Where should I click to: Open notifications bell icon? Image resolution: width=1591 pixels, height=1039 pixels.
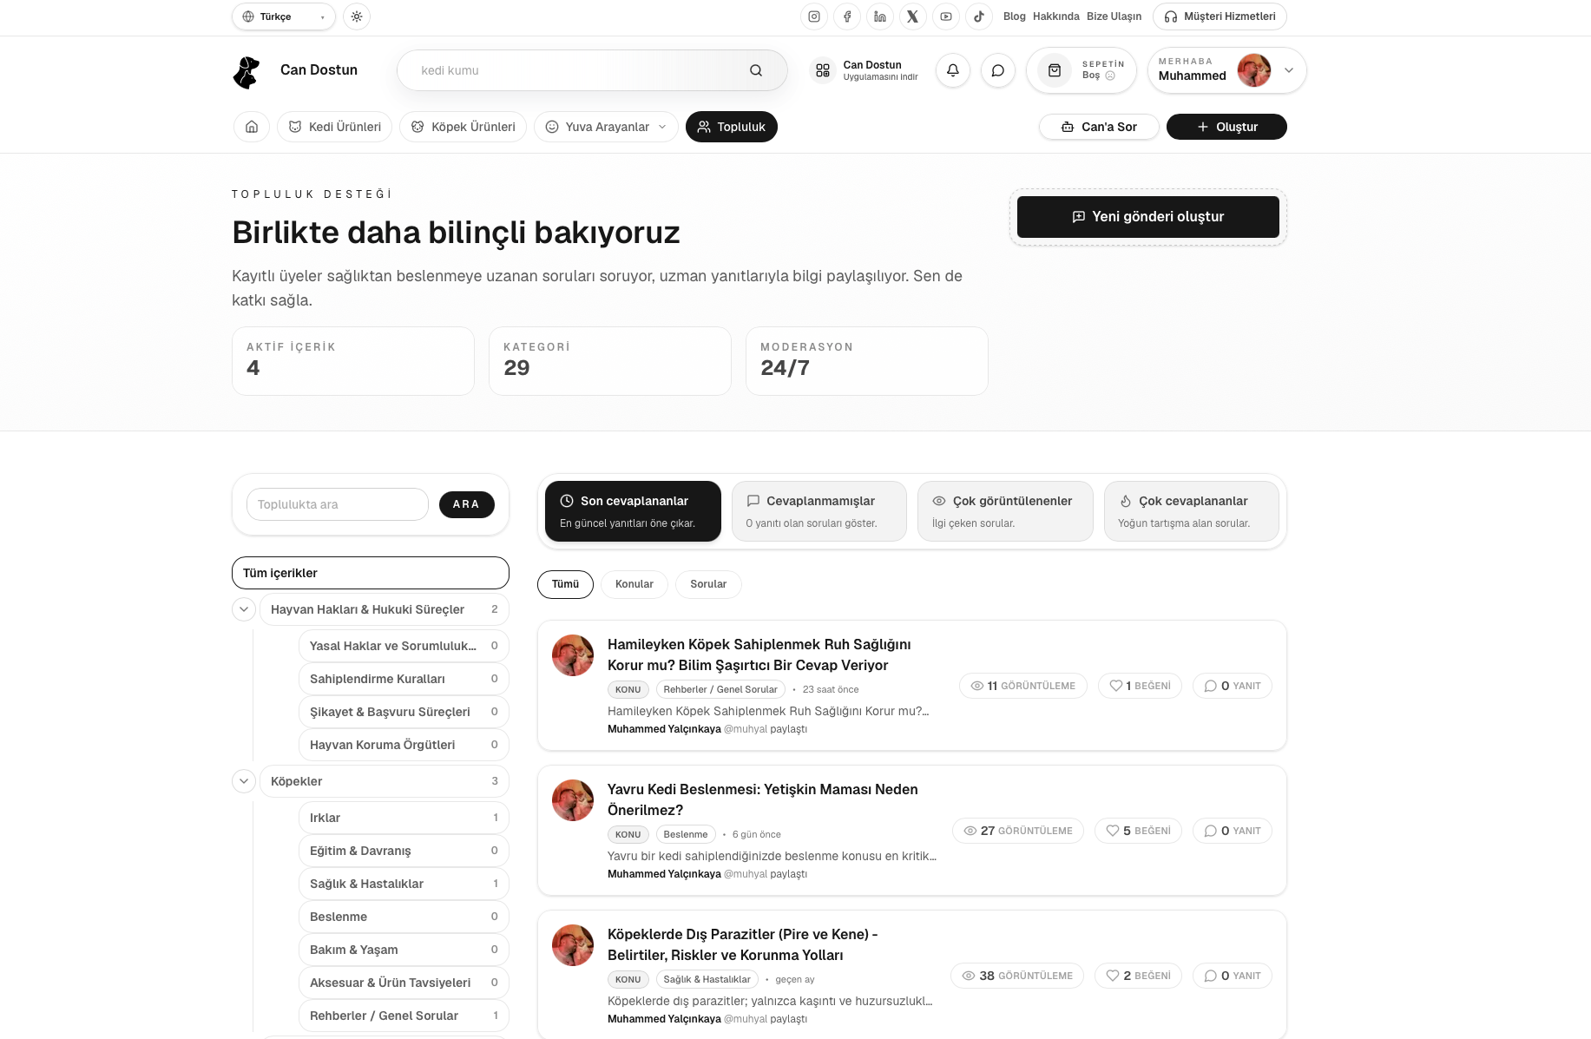click(952, 70)
